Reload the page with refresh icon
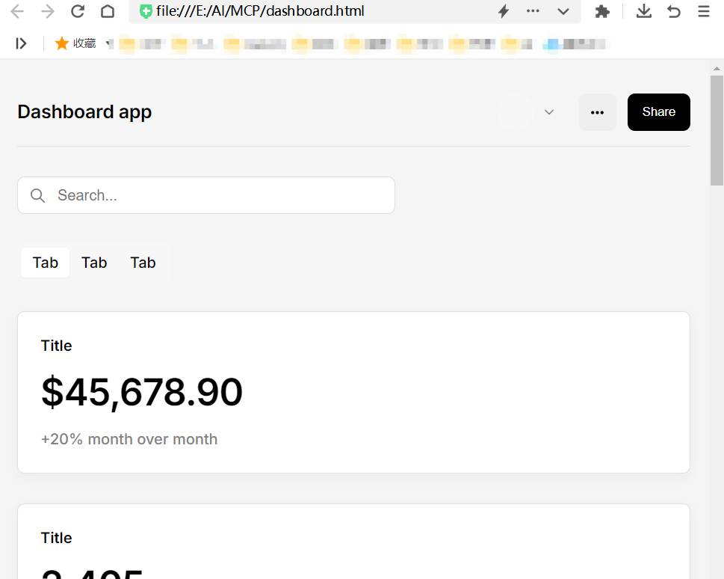Viewport: 724px width, 579px height. coord(78,11)
